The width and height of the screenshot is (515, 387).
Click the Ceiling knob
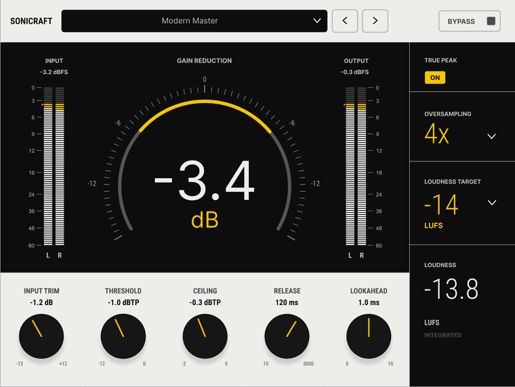click(x=205, y=336)
